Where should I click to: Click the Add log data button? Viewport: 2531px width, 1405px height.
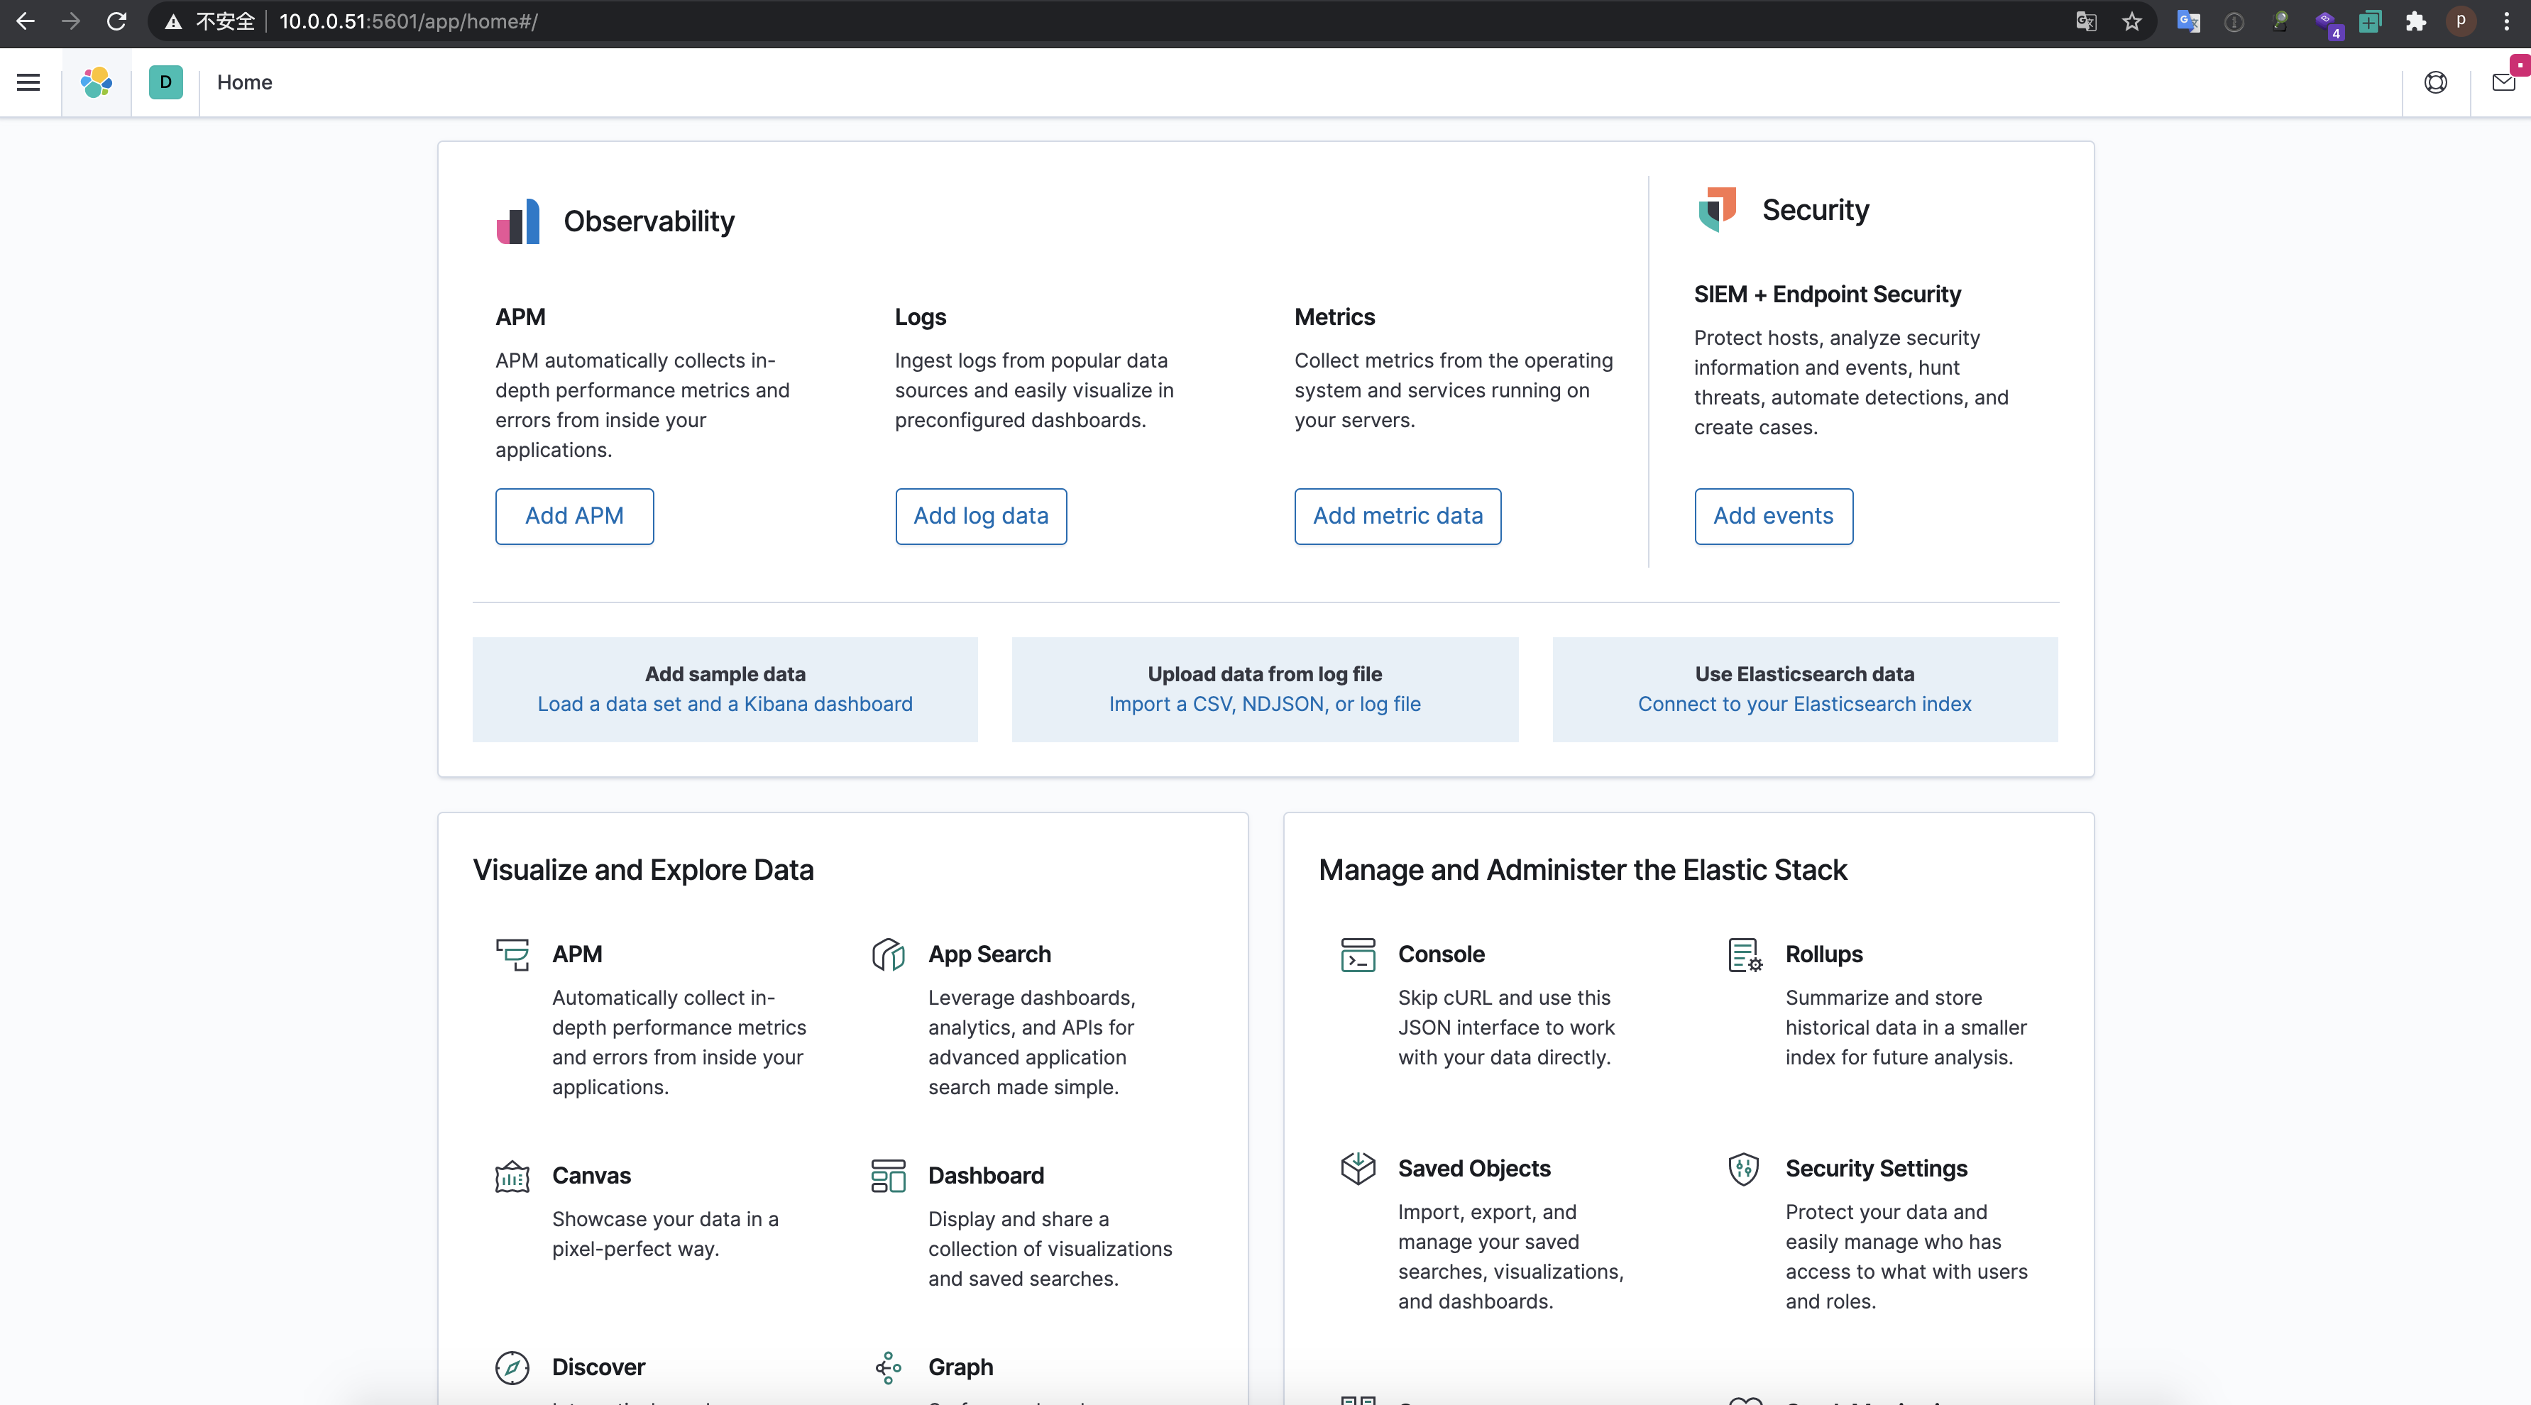point(981,516)
